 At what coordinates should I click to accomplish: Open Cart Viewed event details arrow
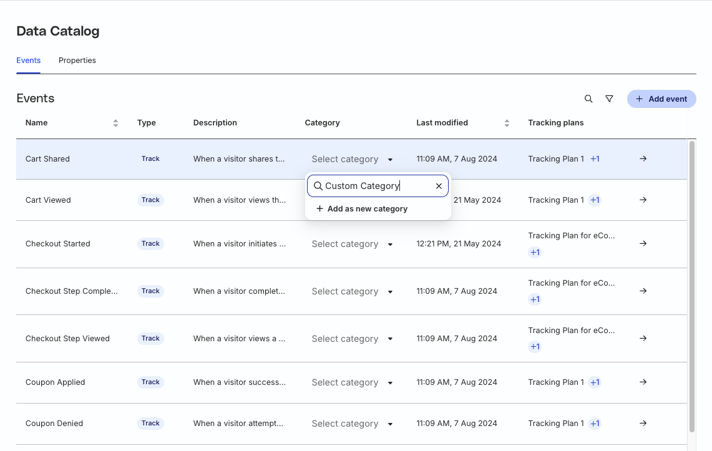pos(643,200)
